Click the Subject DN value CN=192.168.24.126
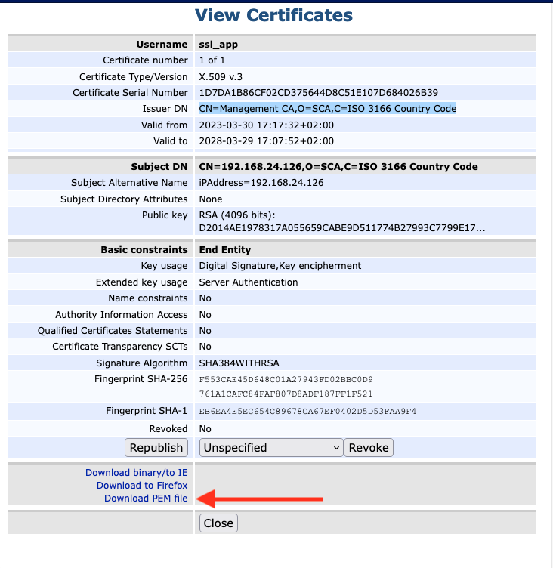This screenshot has width=553, height=568. (x=338, y=166)
